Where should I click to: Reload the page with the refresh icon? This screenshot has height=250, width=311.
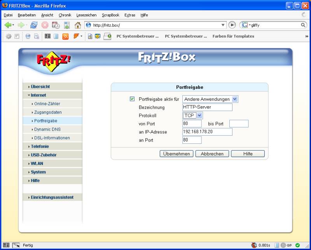34,25
